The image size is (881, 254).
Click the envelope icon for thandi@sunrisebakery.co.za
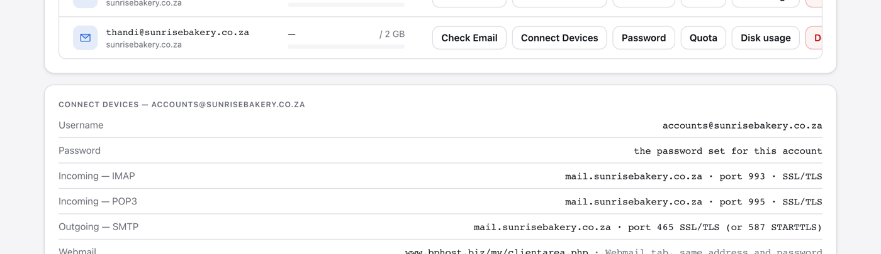(x=85, y=38)
